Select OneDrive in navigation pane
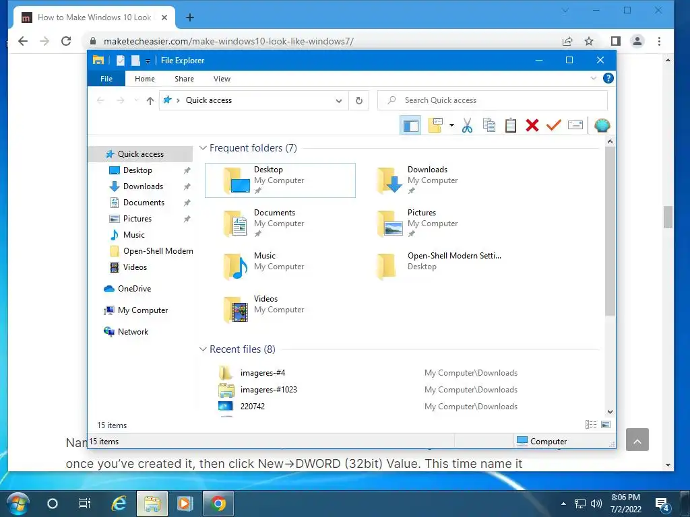690x517 pixels. [134, 289]
